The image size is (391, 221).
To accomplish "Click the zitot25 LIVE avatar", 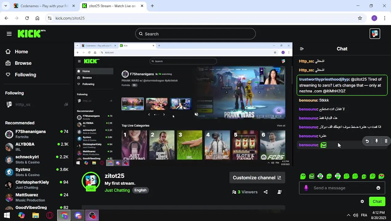I will click(91, 181).
